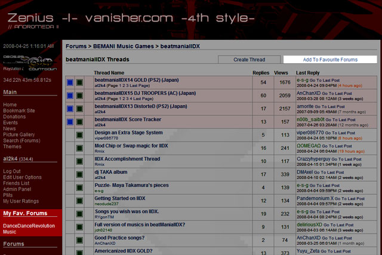Click green icon beside Puzzle- Maya Takamura's pieces
The height and width of the screenshot is (255, 382).
click(x=79, y=188)
